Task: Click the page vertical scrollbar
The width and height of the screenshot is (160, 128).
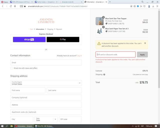Action: (x=159, y=49)
